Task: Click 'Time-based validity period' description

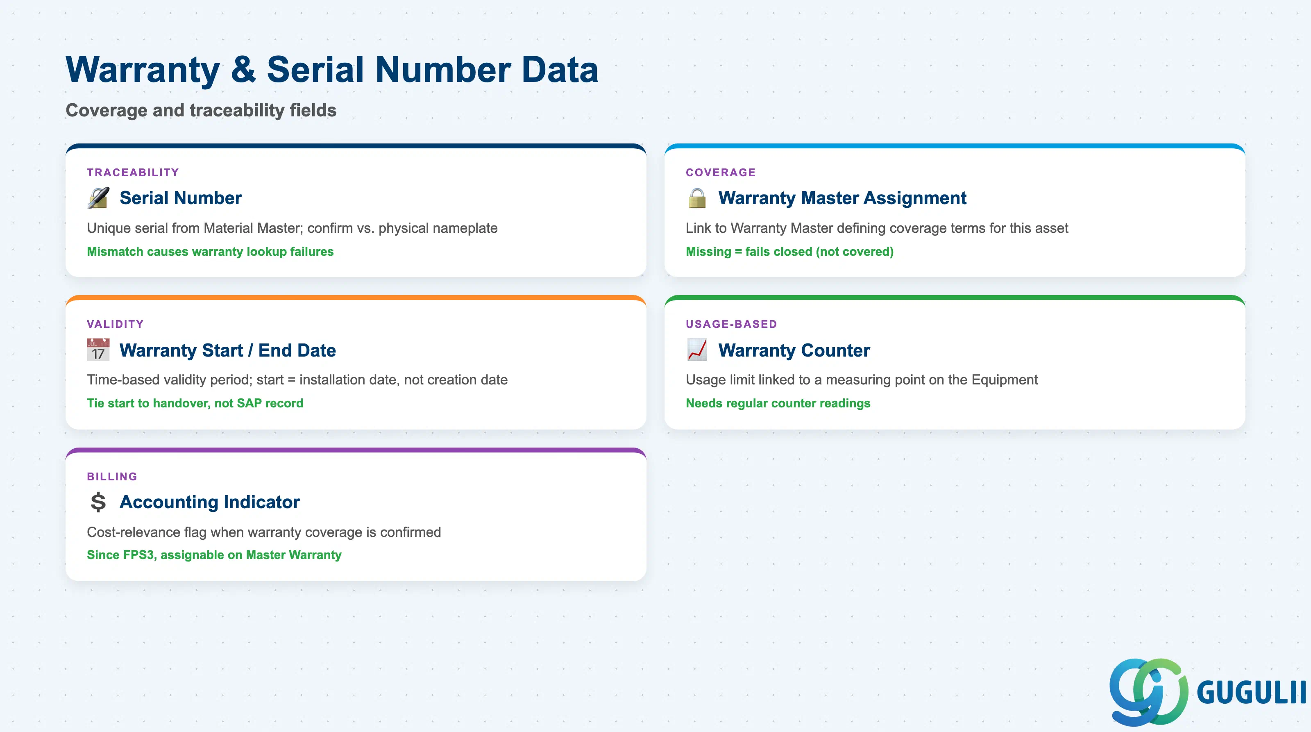Action: tap(297, 380)
